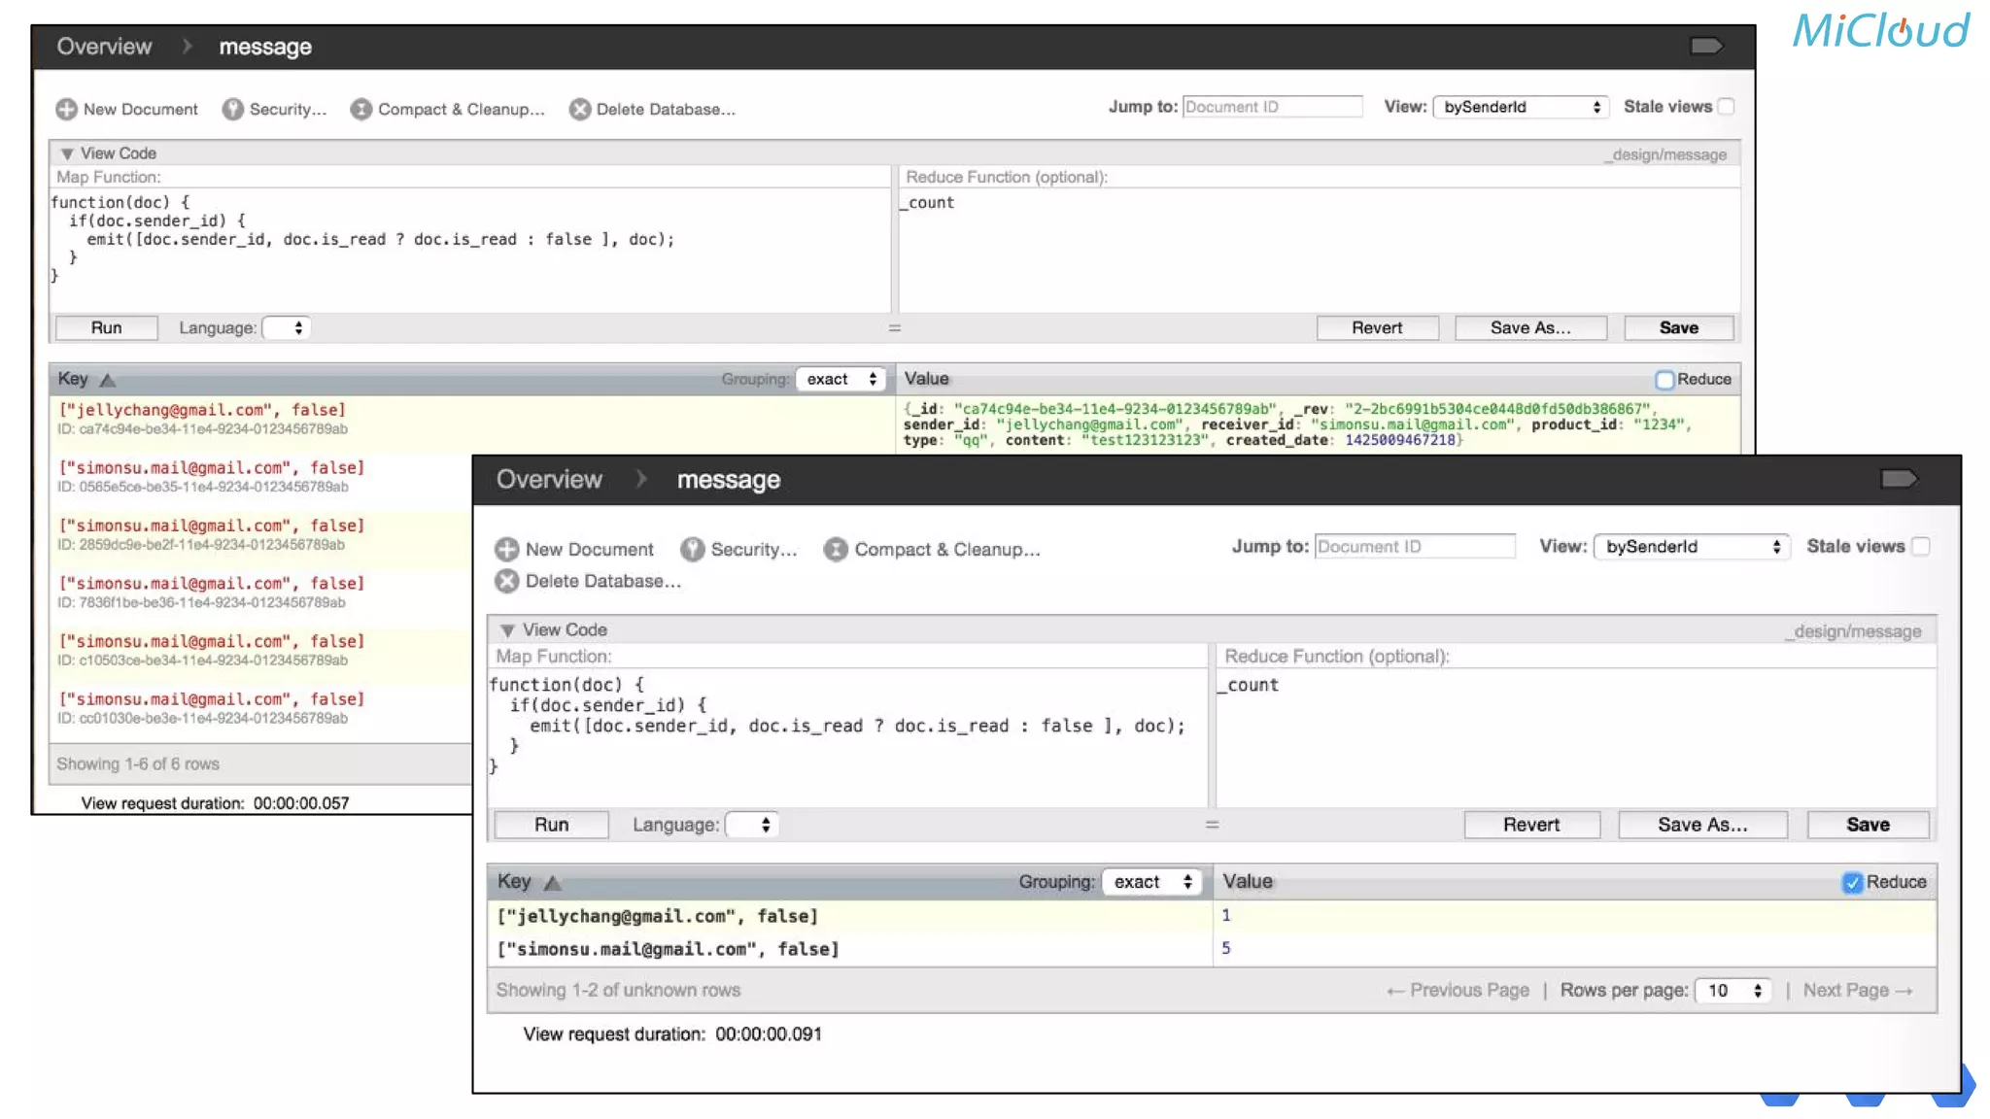
Task: Click Save As... button in front window
Action: point(1702,825)
